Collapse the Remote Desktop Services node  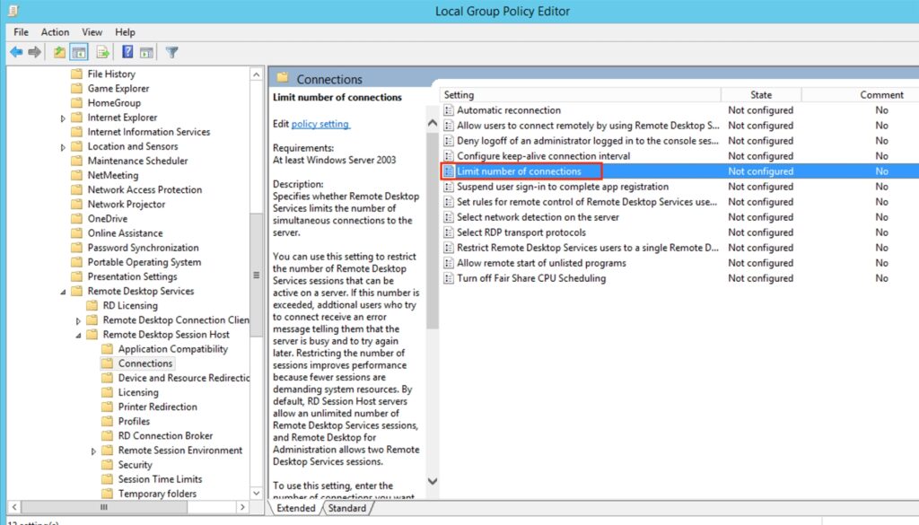pyautogui.click(x=63, y=292)
